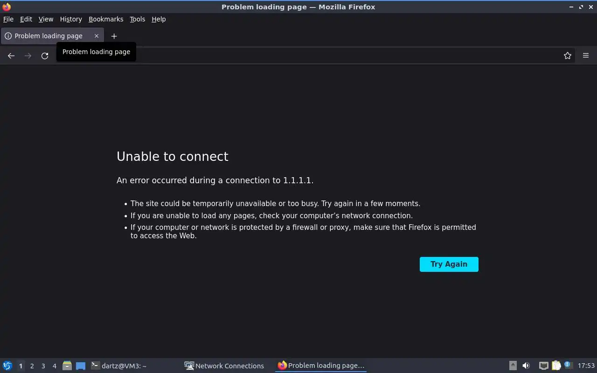
Task: Close the Firefox window
Action: [x=590, y=7]
